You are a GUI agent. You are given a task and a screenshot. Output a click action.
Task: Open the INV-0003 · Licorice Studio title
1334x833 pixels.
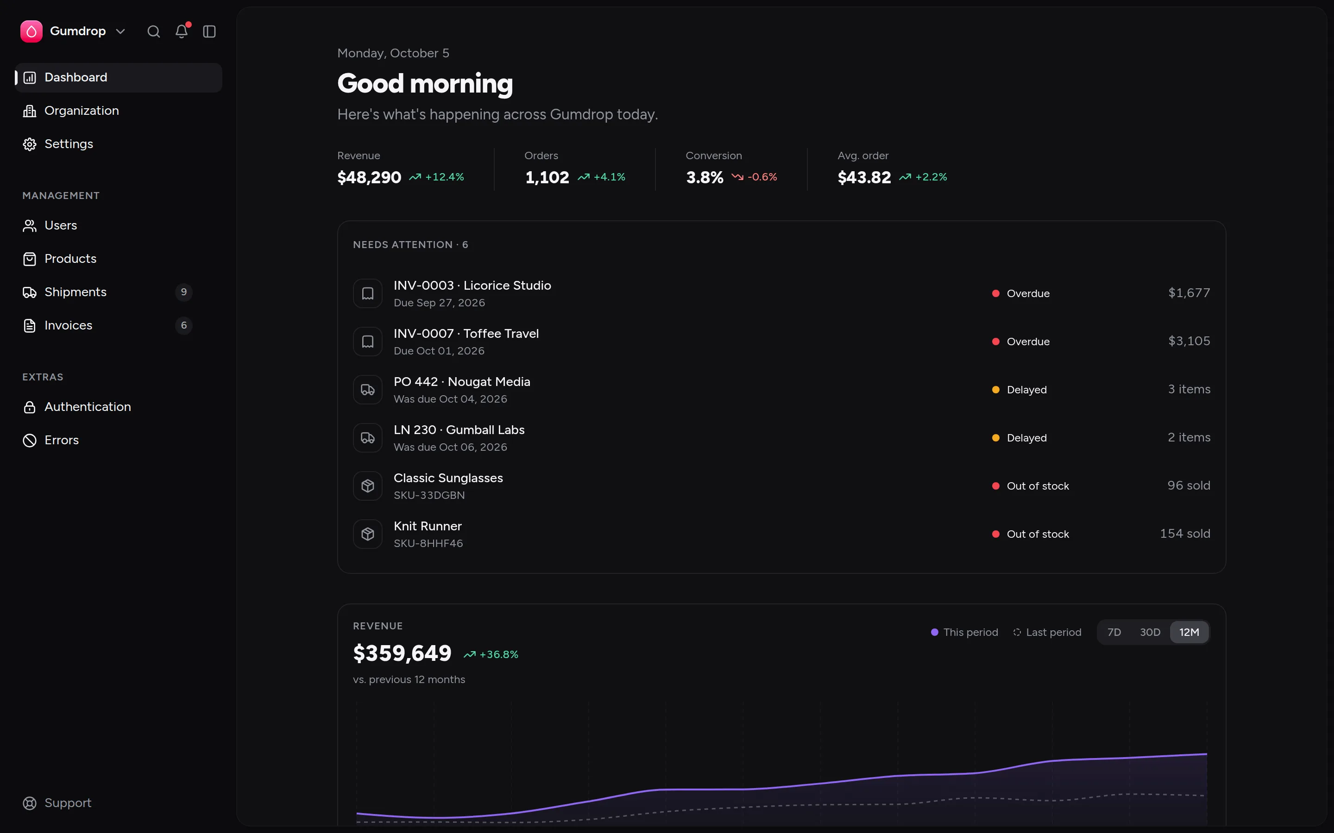pos(472,286)
